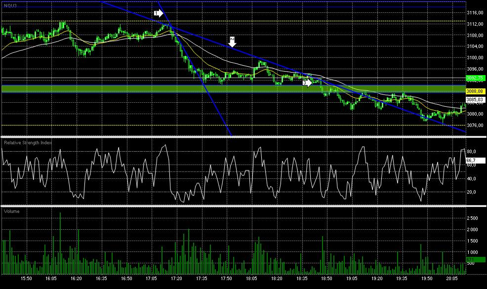Click the 17:20 time axis label
The width and height of the screenshot is (487, 289).
tap(177, 279)
